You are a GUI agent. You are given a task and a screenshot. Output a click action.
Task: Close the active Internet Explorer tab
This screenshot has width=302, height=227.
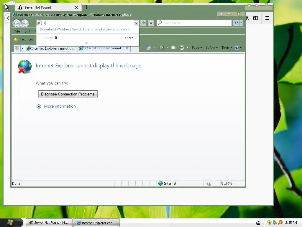coord(127,48)
